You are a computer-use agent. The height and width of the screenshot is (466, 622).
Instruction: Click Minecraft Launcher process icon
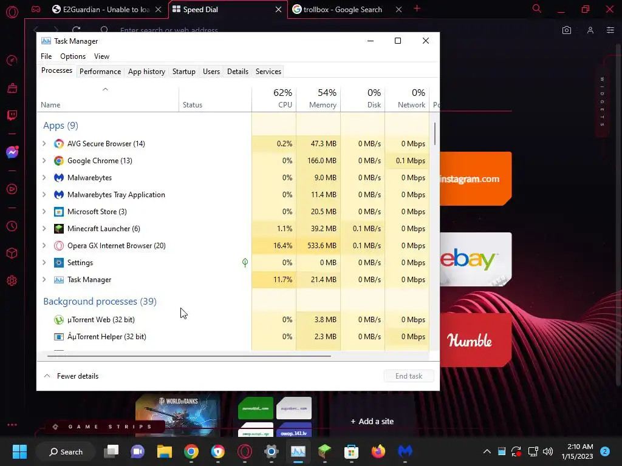point(59,229)
